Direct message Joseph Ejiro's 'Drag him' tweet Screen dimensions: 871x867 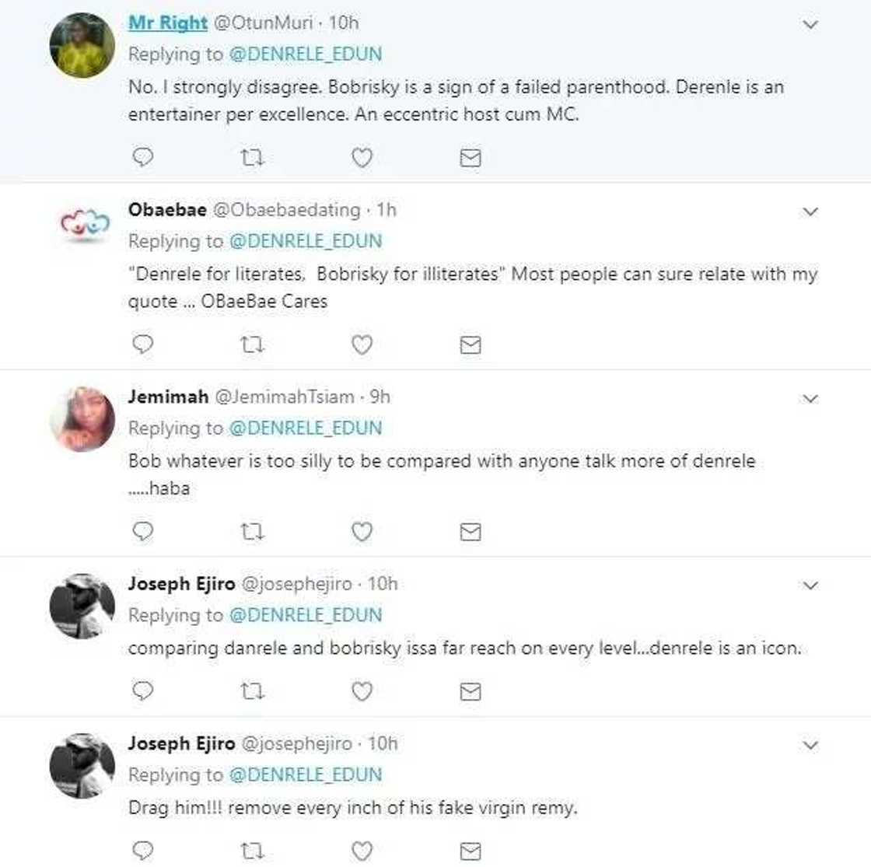click(x=470, y=851)
